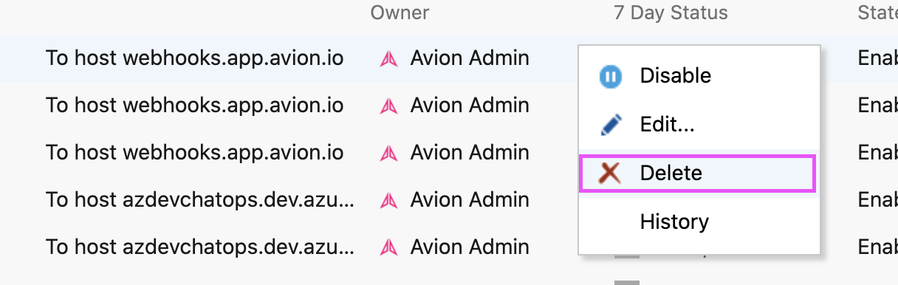Sort by the 7 Day Status column header
The image size is (898, 285).
tap(671, 13)
